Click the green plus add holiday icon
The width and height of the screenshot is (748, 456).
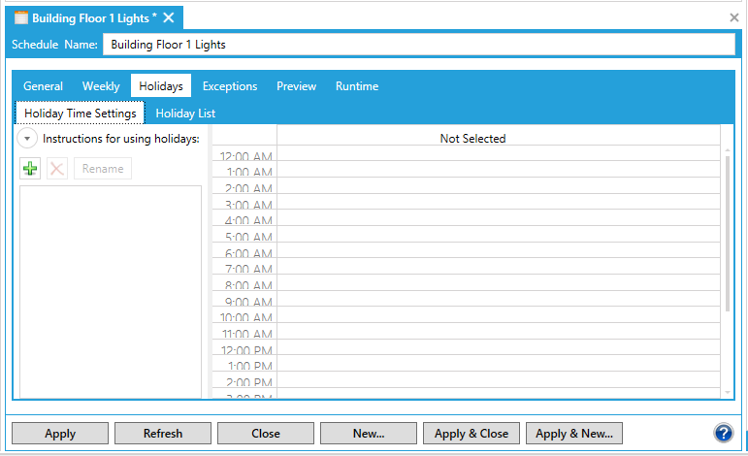coord(30,169)
